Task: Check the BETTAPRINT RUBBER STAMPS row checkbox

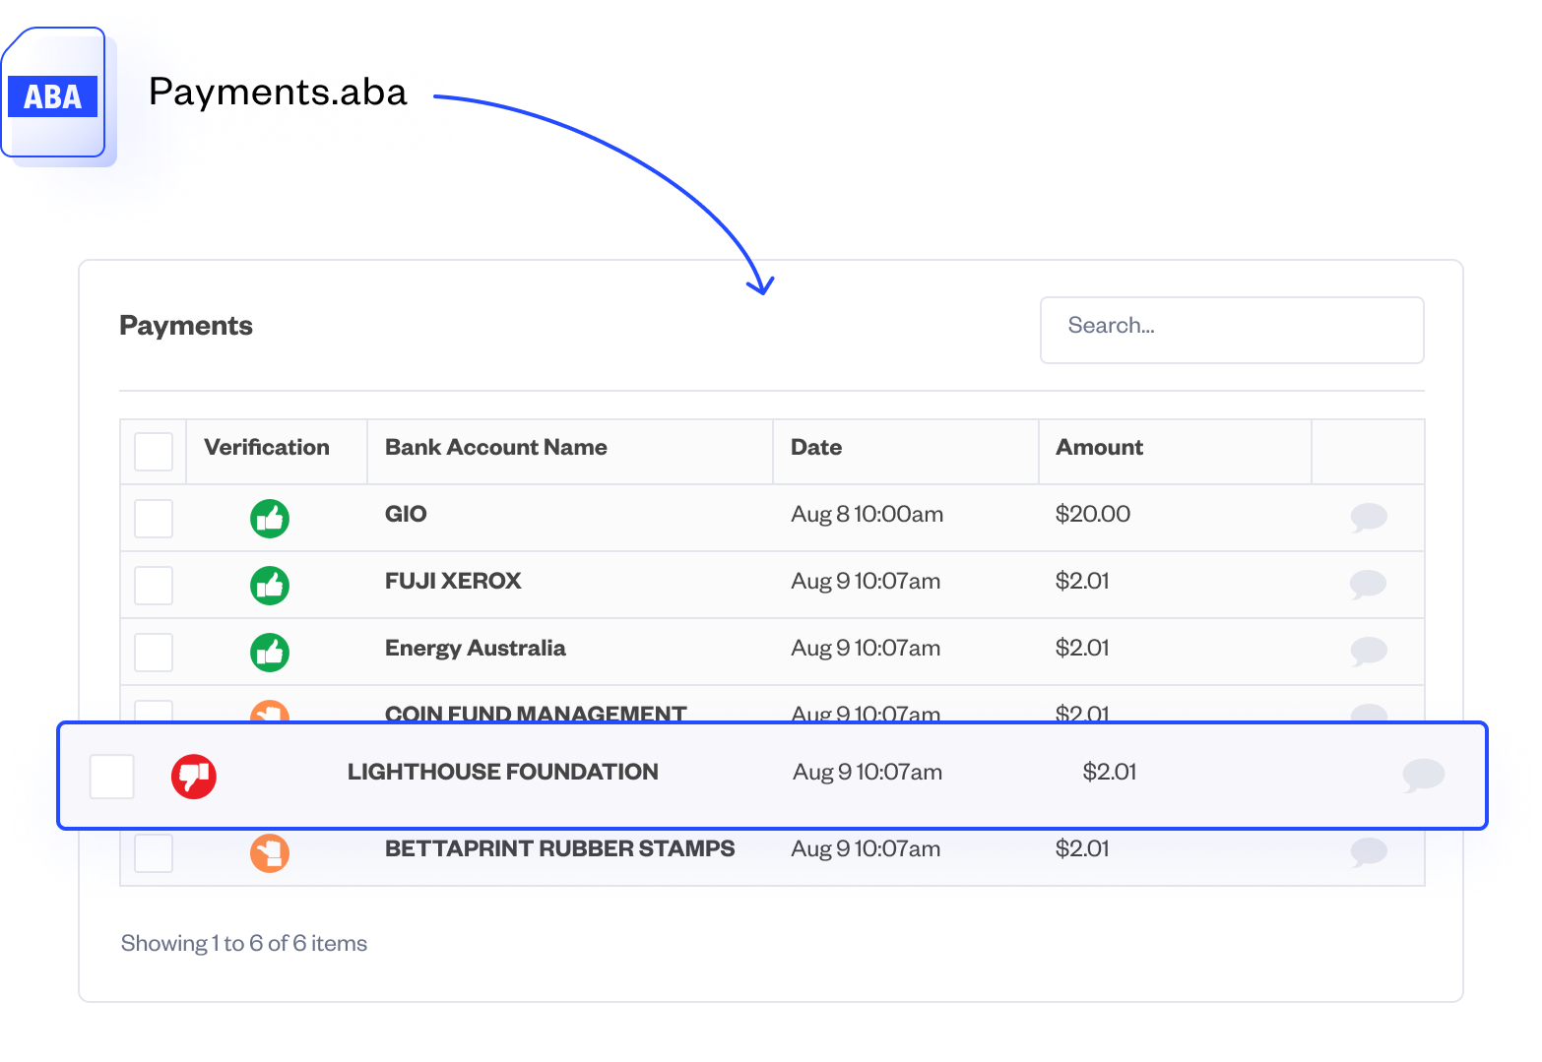Action: [x=153, y=852]
